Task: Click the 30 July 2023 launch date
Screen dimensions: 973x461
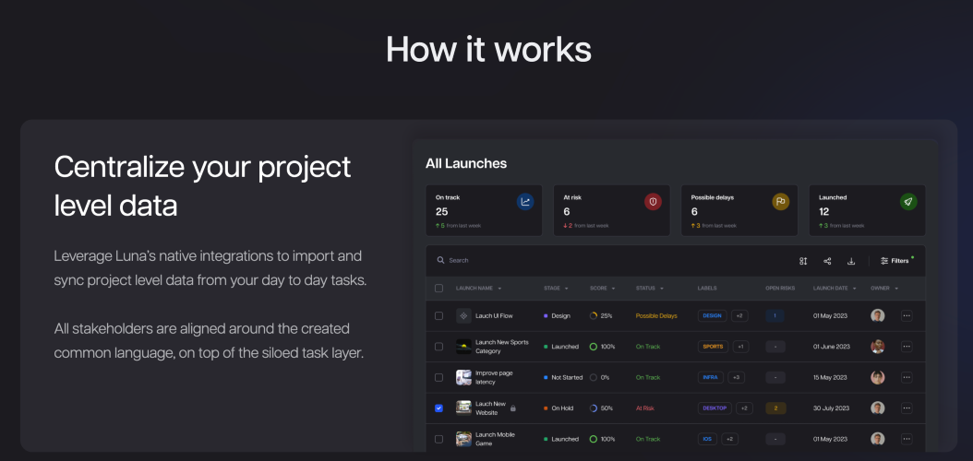Action: click(x=830, y=408)
